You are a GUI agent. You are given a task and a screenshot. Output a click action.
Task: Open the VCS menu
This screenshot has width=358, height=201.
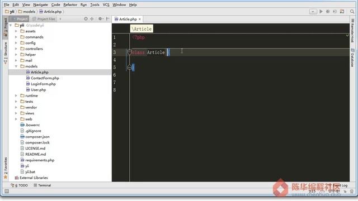pos(106,4)
